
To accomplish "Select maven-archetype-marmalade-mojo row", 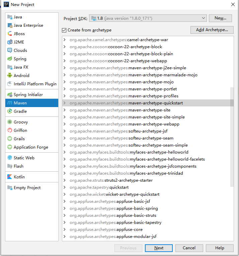I will (x=148, y=75).
